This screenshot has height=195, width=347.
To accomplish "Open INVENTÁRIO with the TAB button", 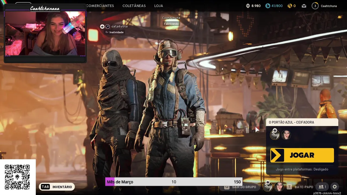I will point(57,187).
